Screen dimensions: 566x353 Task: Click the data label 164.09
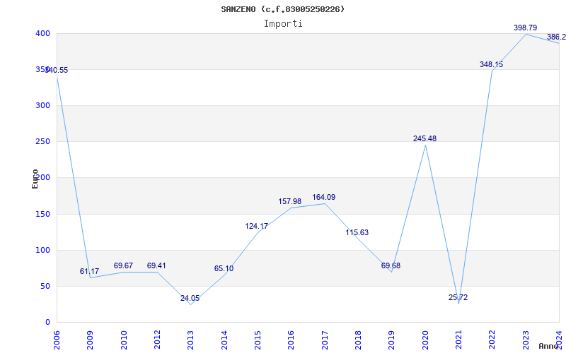[324, 198]
